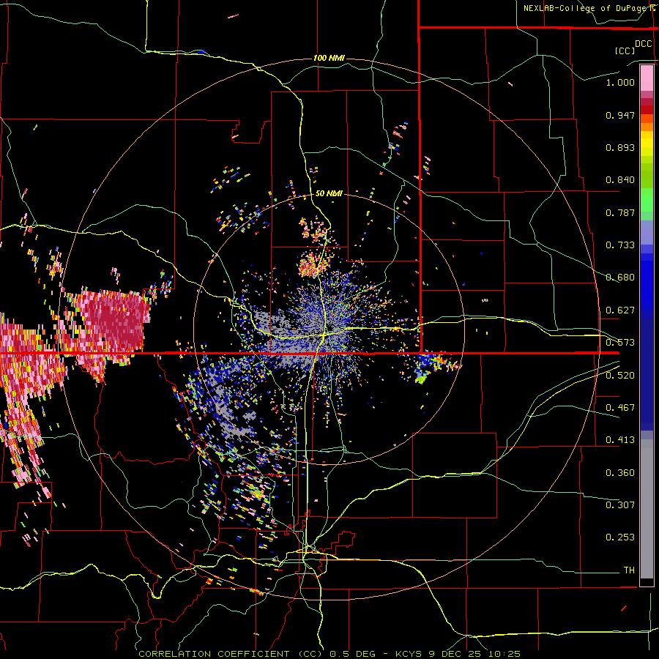
Task: Pick the gray color bar segment beside 0.307
Action: 647,509
